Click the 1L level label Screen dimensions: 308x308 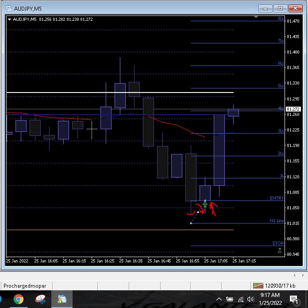pyautogui.click(x=282, y=176)
